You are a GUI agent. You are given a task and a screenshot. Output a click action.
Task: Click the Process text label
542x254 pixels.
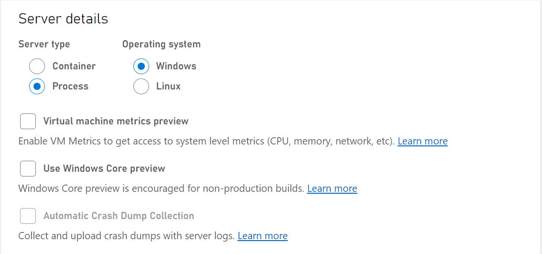[x=71, y=86]
